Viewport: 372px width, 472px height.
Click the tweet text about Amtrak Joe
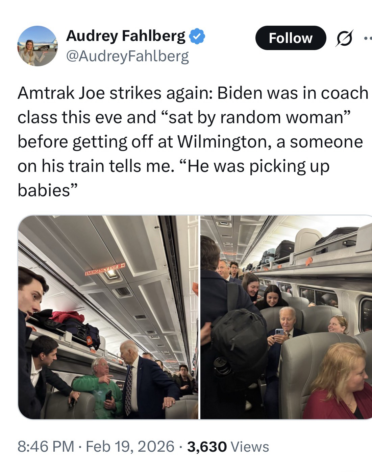coord(193,141)
